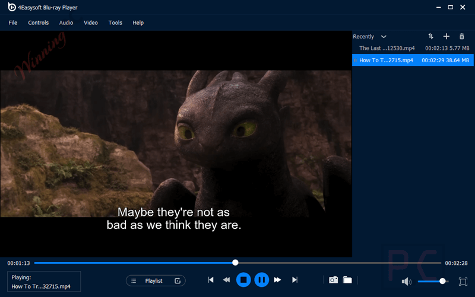
Task: Stop the video playback
Action: [243, 280]
